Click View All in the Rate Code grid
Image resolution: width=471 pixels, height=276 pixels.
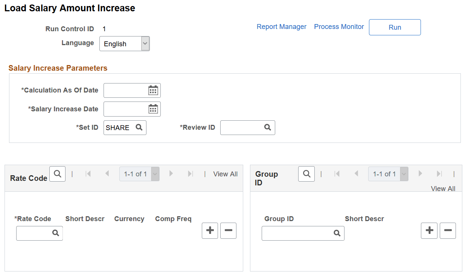point(225,174)
